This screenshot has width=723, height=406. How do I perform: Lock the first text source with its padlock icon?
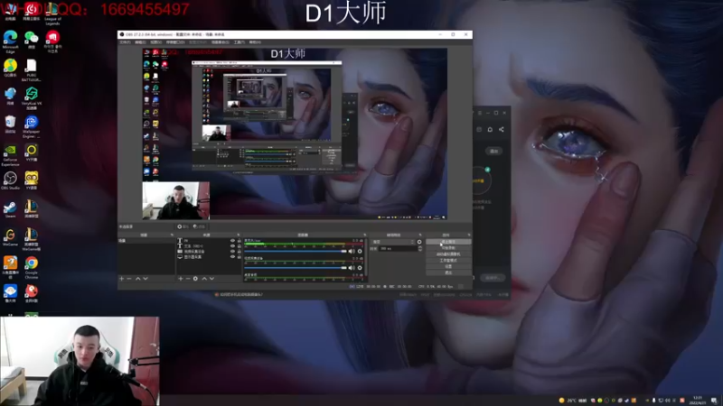coord(239,241)
